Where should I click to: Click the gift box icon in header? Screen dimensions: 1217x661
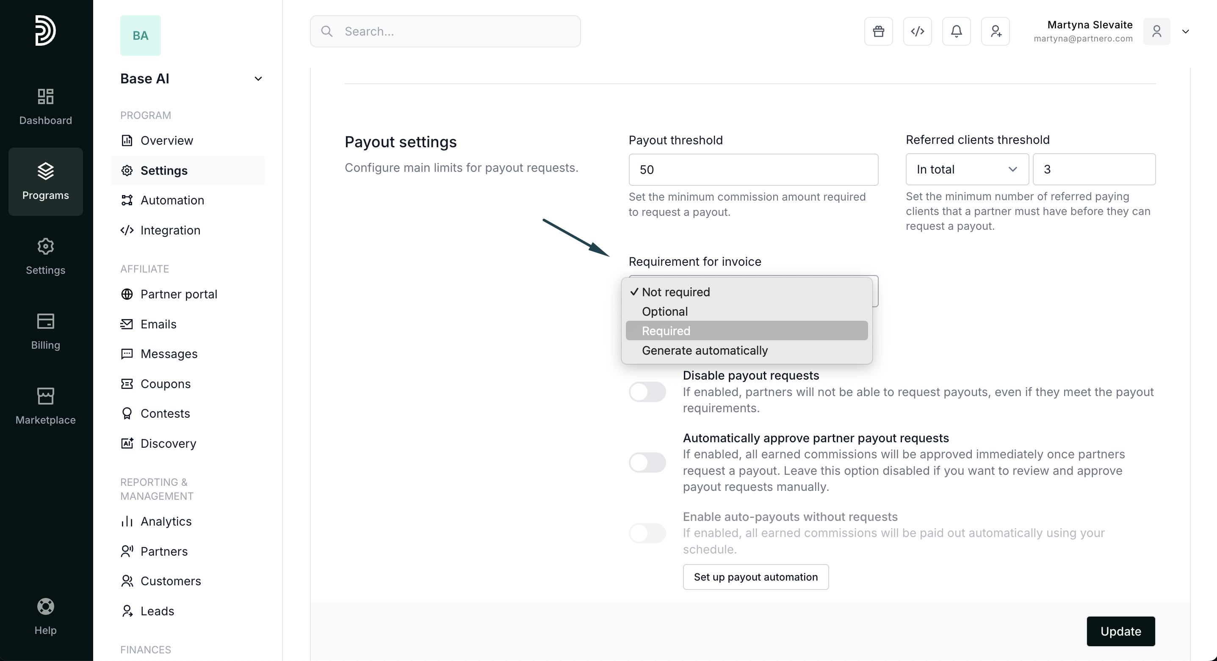[x=878, y=31]
